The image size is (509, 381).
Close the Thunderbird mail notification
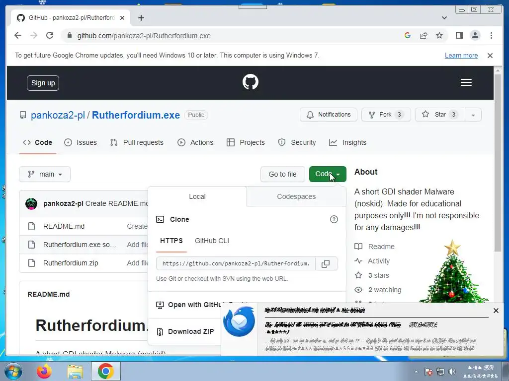pos(496,311)
